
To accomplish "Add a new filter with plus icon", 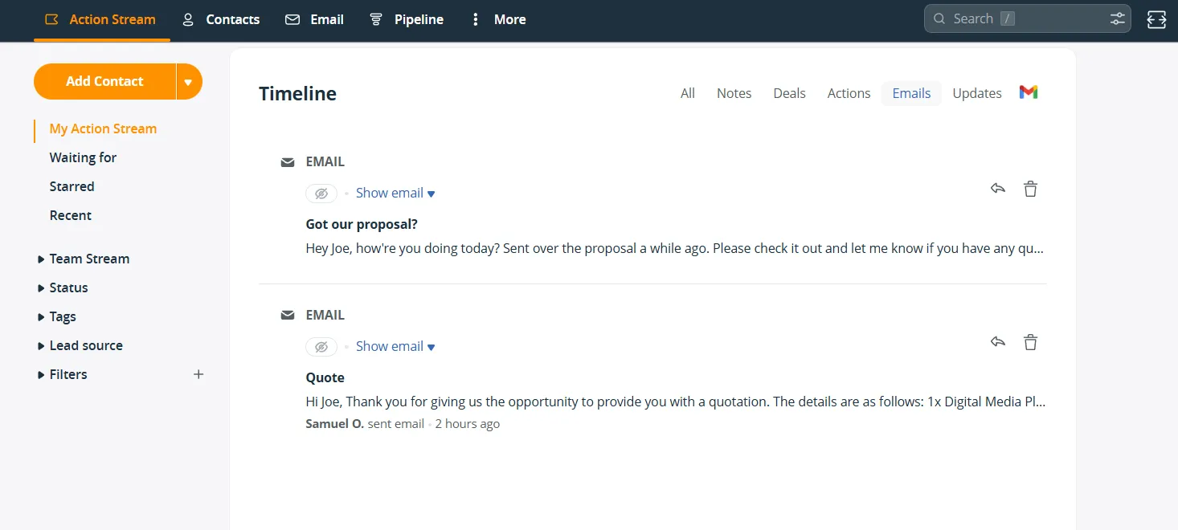I will [x=198, y=374].
